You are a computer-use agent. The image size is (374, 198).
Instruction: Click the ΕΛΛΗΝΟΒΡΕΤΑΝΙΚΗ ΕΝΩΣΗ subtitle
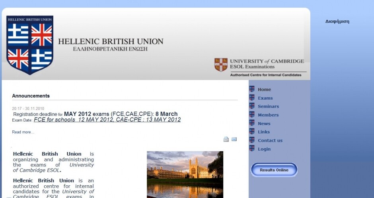pos(110,49)
